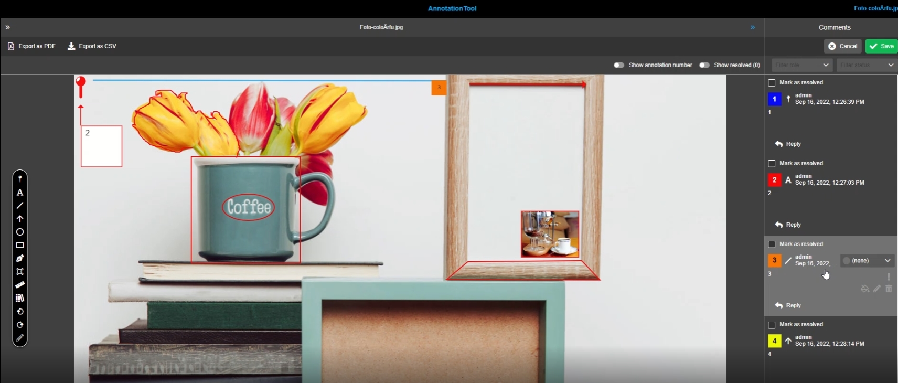Delete annotation 3 with trash icon
This screenshot has width=898, height=383.
pos(889,289)
